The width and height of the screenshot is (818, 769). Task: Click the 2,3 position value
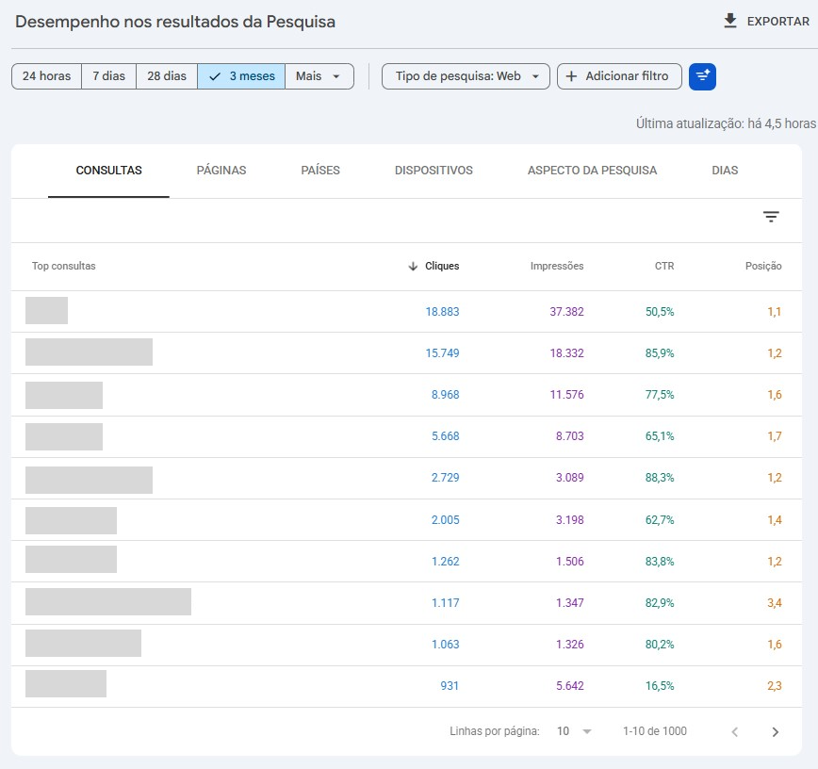775,685
